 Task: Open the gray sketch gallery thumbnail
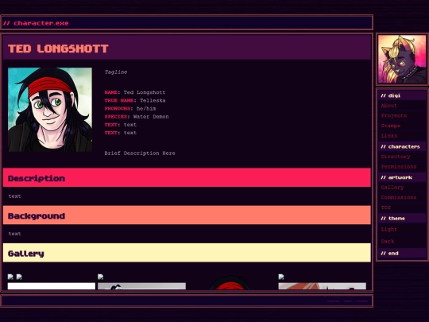[141, 286]
